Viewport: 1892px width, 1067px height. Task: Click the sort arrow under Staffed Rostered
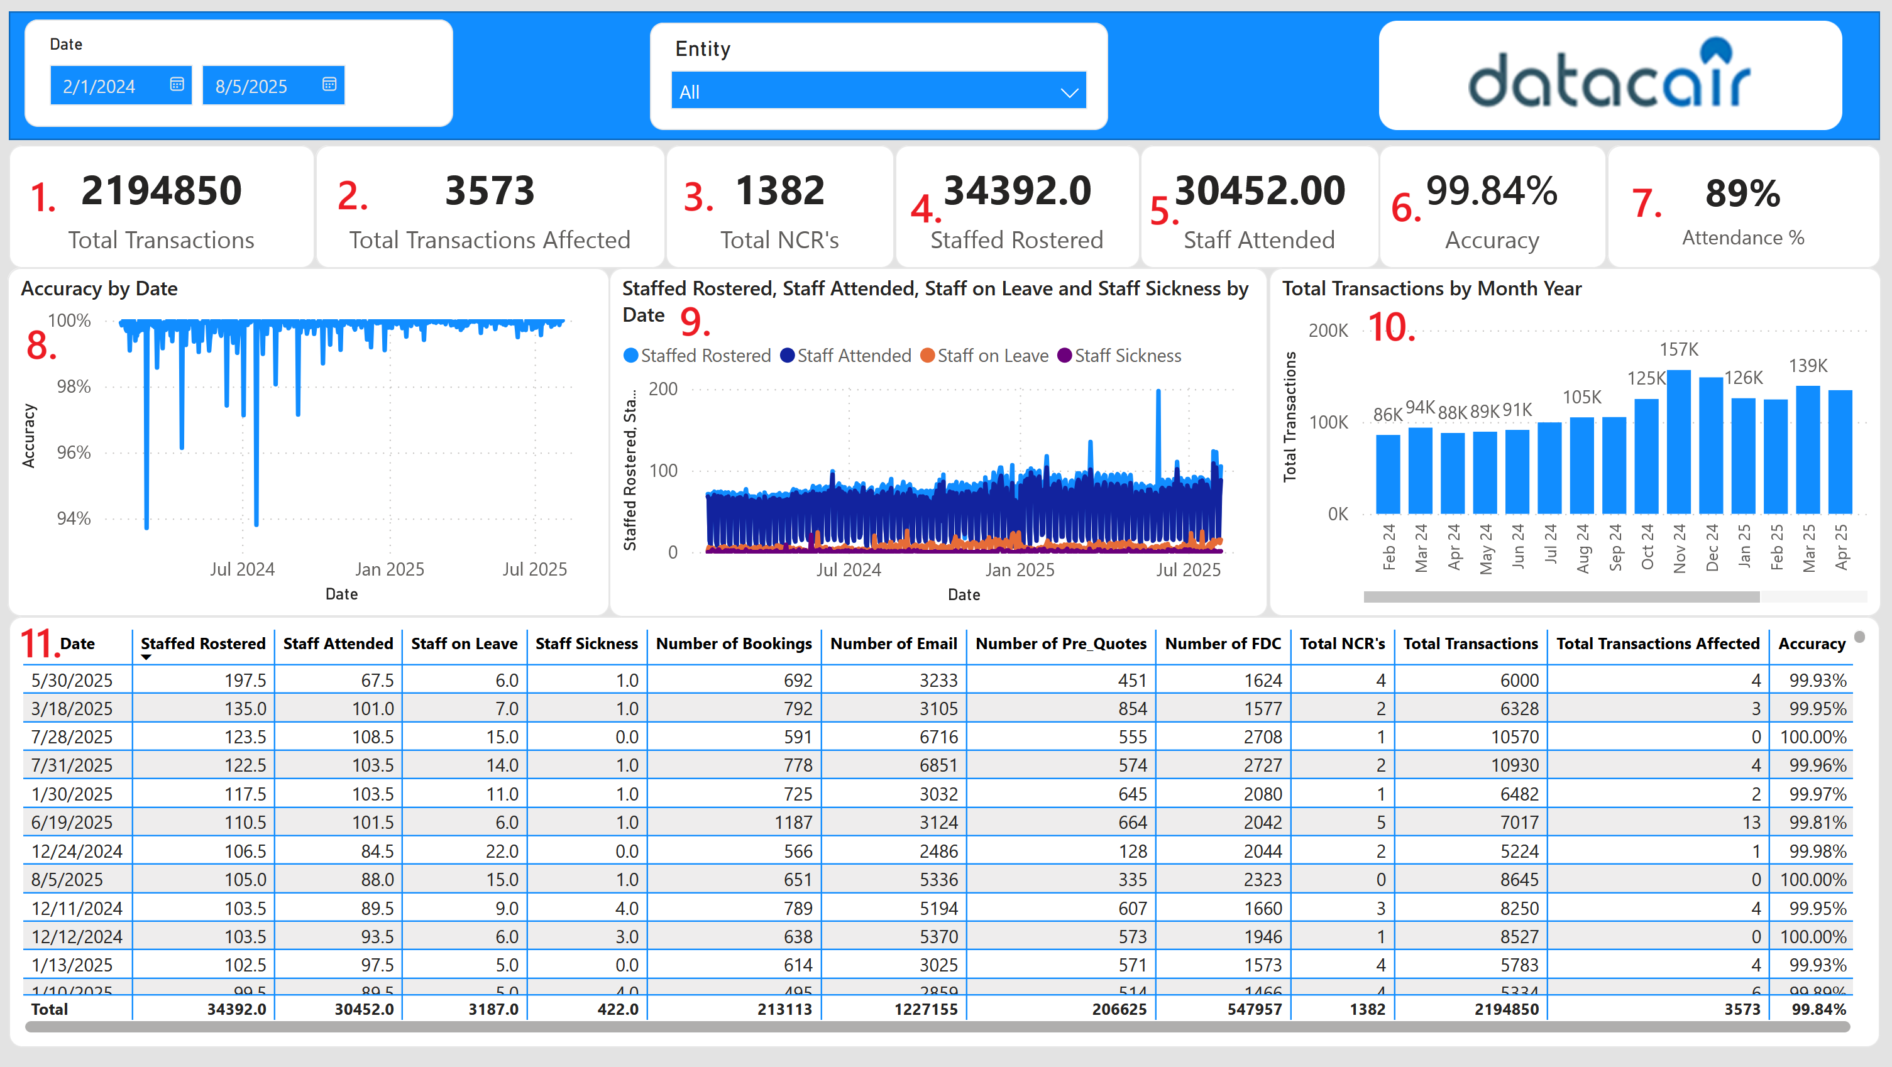point(146,657)
